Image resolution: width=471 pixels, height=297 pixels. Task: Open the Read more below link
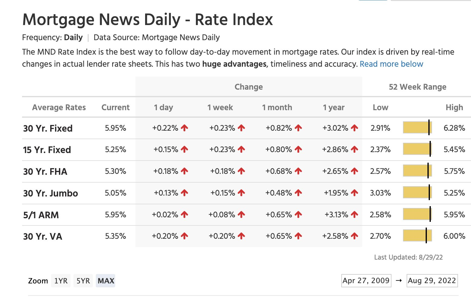pyautogui.click(x=391, y=64)
